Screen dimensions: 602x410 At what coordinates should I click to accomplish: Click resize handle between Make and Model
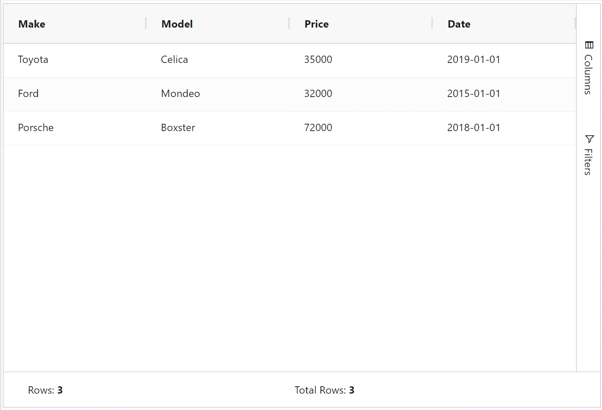click(146, 24)
